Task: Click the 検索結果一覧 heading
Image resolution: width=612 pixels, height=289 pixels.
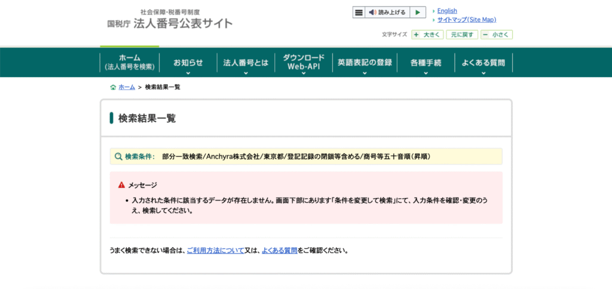Action: (x=147, y=118)
